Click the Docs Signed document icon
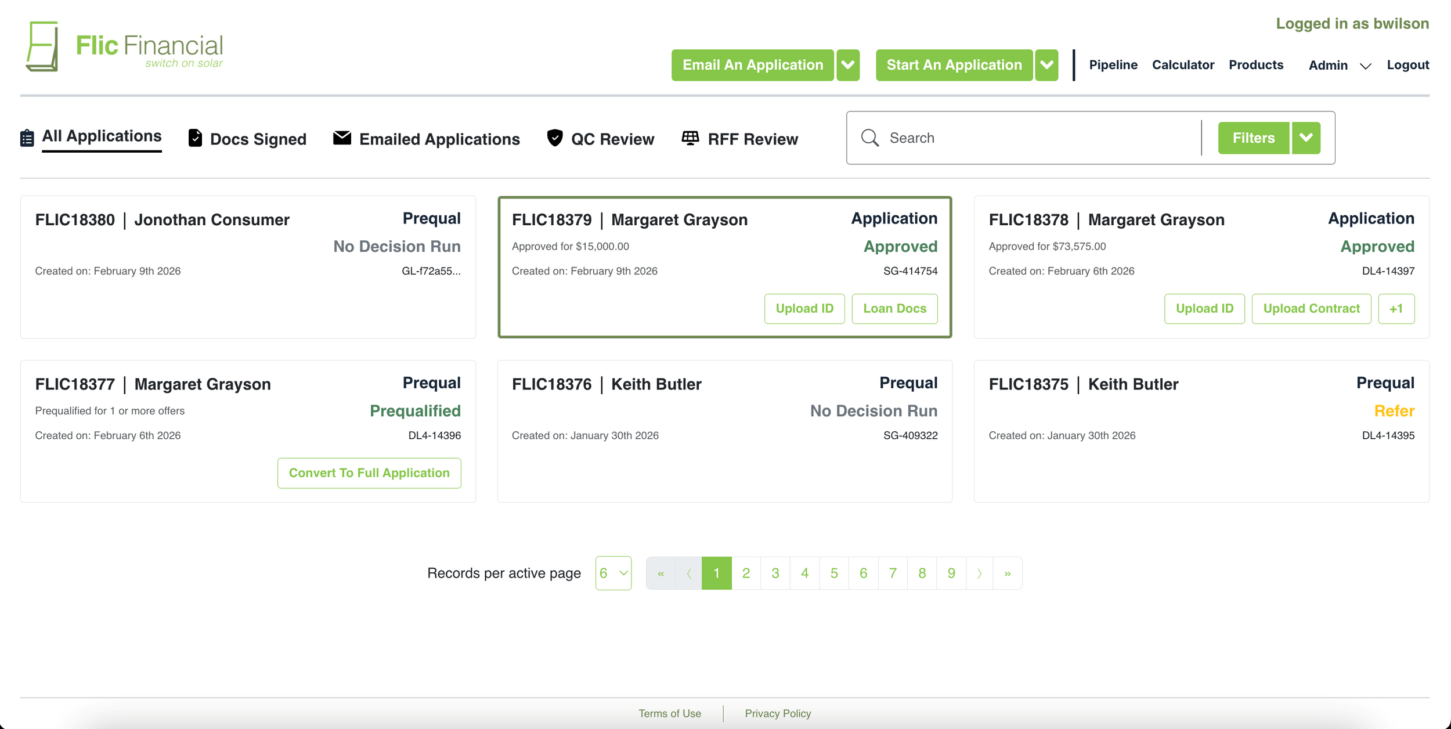Image resolution: width=1451 pixels, height=729 pixels. pyautogui.click(x=195, y=138)
